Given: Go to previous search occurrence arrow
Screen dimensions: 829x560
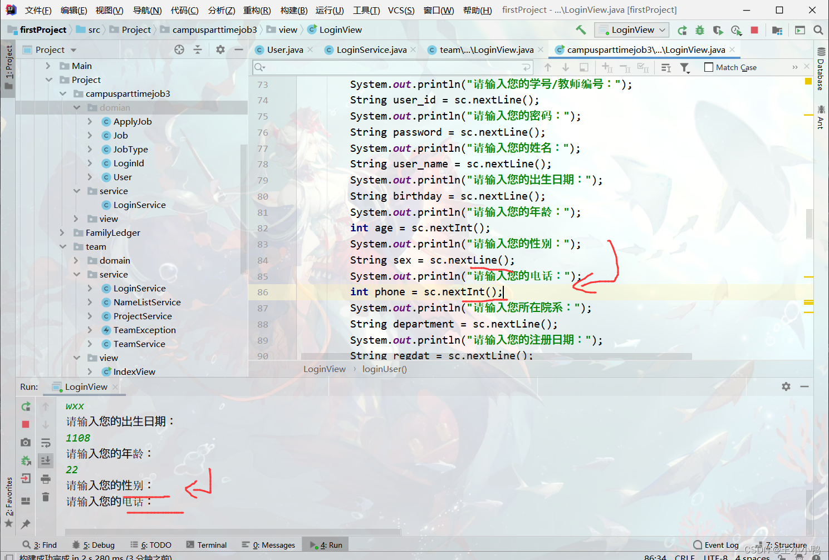Looking at the screenshot, I should pyautogui.click(x=548, y=67).
